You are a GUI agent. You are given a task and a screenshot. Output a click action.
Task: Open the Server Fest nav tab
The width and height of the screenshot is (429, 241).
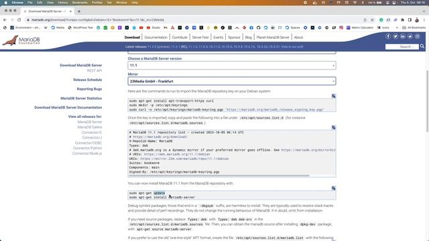(x=200, y=37)
